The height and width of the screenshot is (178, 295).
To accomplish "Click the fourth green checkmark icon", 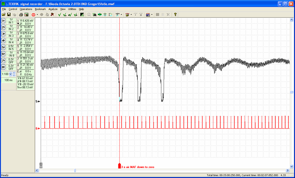I will pyautogui.click(x=76, y=14).
